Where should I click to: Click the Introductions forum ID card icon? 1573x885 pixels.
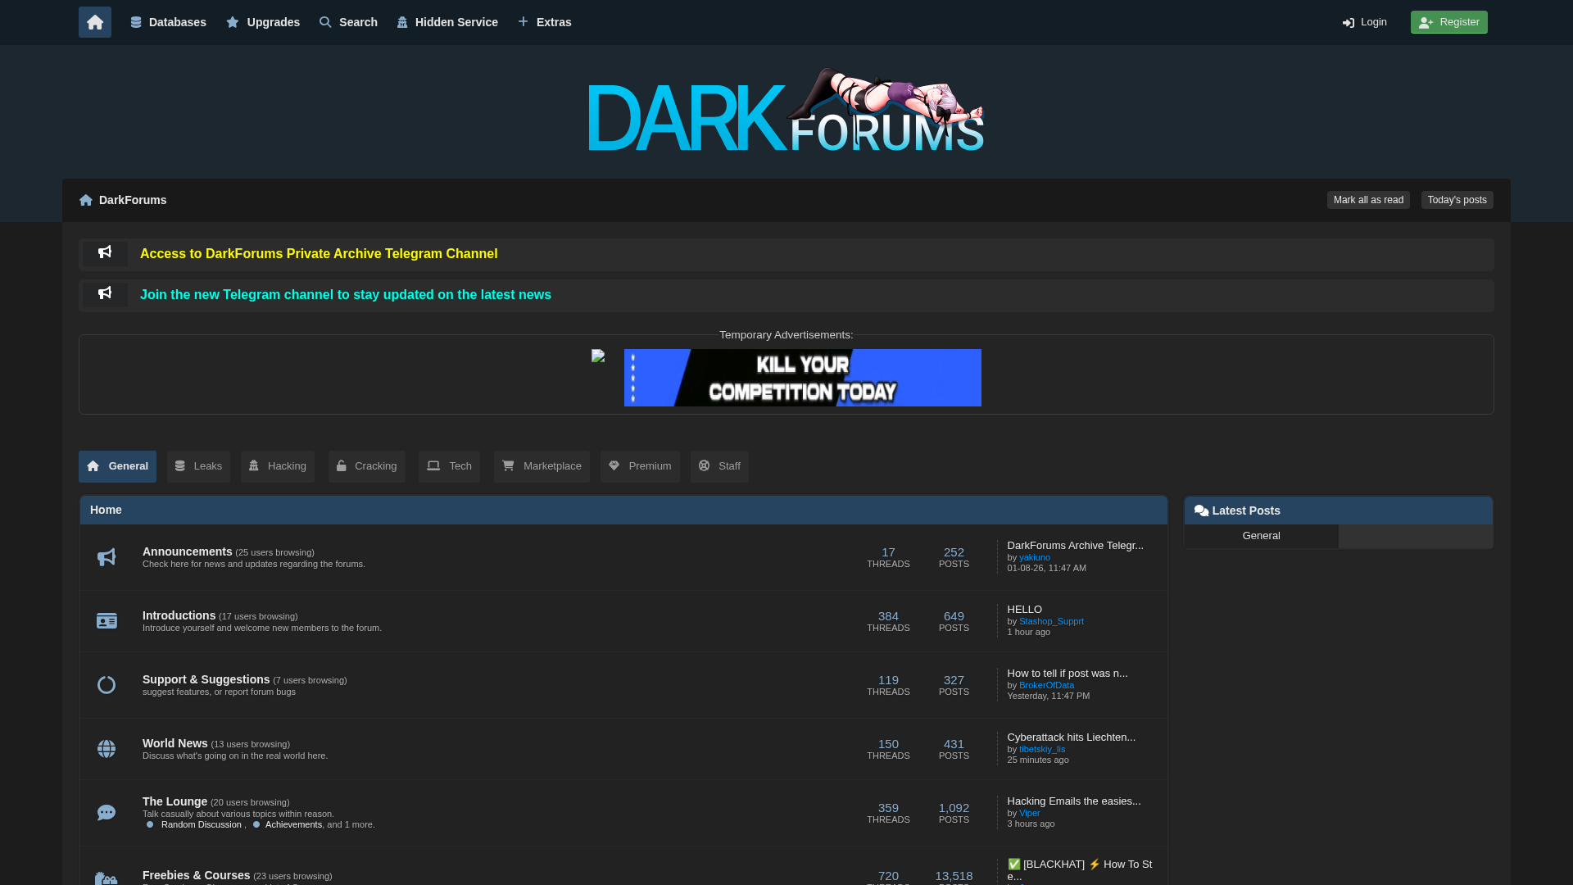[107, 621]
